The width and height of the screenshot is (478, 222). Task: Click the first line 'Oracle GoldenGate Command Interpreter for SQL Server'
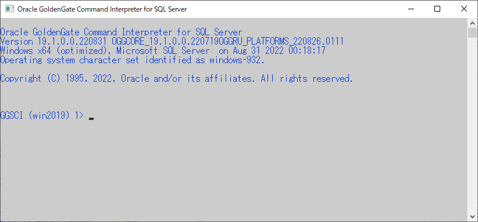[121, 32]
